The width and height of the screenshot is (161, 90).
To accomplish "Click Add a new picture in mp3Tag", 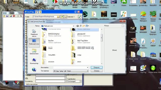I will (32, 84).
